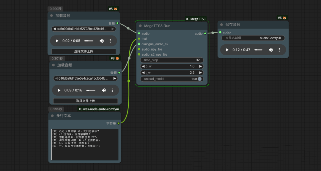The width and height of the screenshot is (321, 171).
Task: Click the dialogue_audio_s2 input port
Action: click(x=139, y=44)
